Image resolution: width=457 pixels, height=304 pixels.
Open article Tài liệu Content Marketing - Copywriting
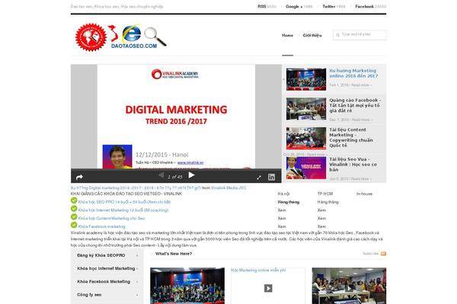pyautogui.click(x=351, y=138)
